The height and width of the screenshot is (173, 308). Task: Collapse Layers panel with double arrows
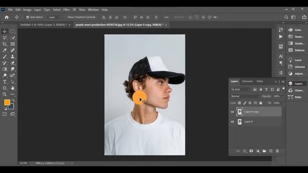276,82
